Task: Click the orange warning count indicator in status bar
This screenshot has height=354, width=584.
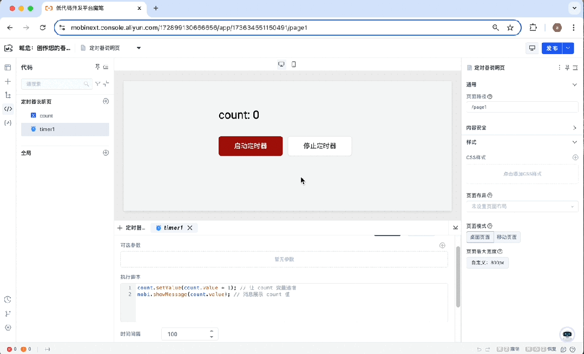Action: [25, 349]
